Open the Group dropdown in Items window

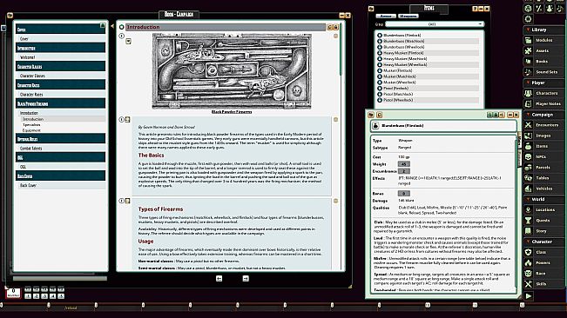[435, 24]
